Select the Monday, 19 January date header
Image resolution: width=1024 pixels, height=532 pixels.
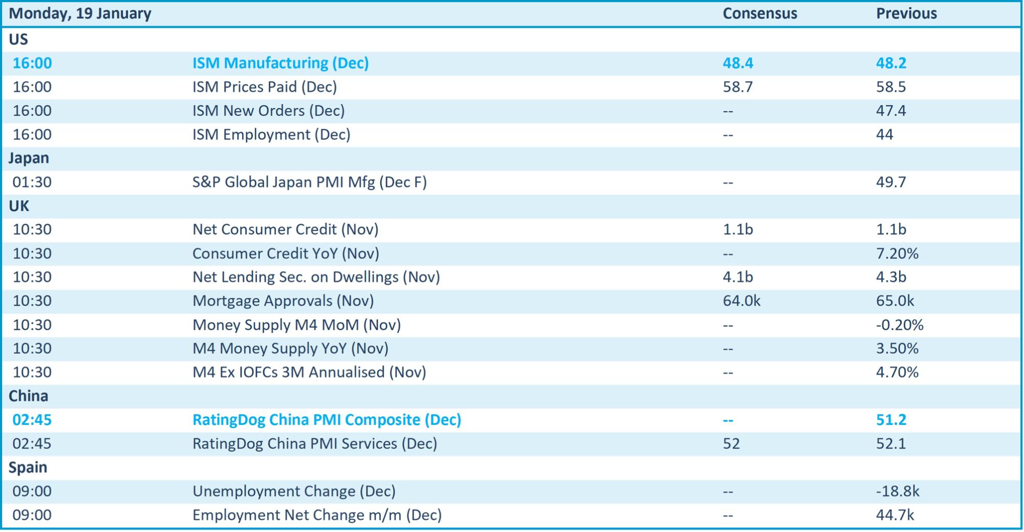coord(80,13)
